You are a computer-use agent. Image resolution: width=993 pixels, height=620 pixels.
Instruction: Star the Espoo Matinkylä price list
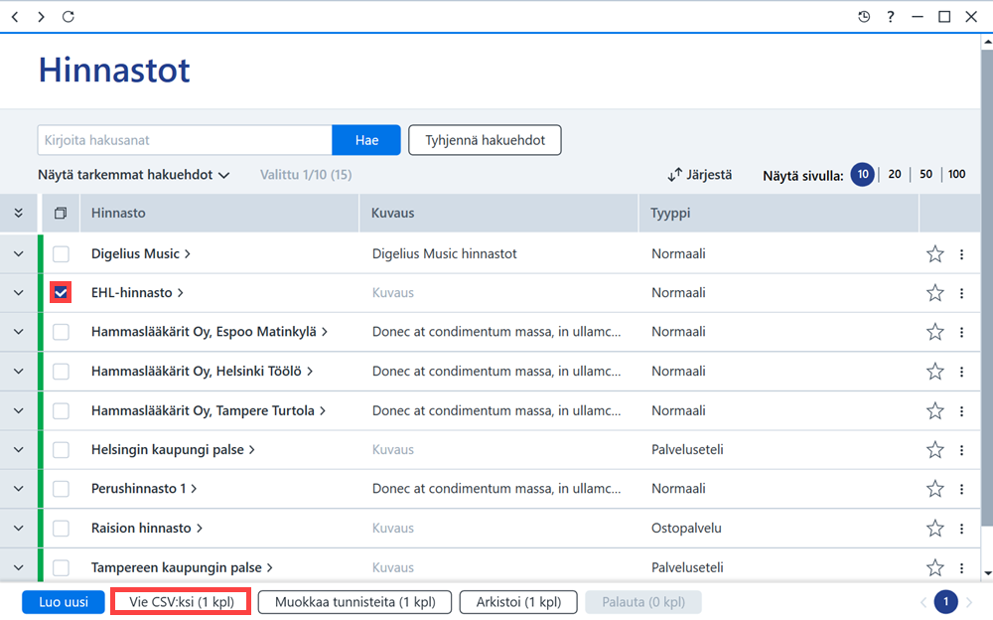point(935,332)
